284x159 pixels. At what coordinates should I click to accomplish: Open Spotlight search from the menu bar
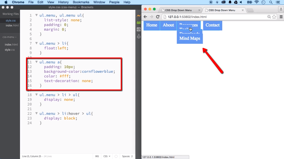(x=270, y=2)
